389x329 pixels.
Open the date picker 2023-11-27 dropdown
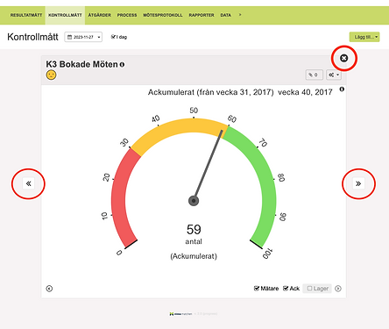[83, 37]
